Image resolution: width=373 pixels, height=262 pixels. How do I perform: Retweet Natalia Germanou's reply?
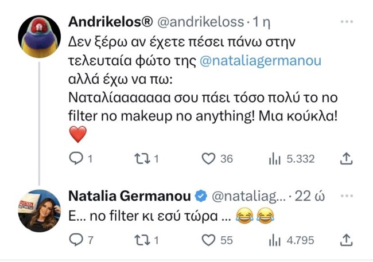point(141,239)
